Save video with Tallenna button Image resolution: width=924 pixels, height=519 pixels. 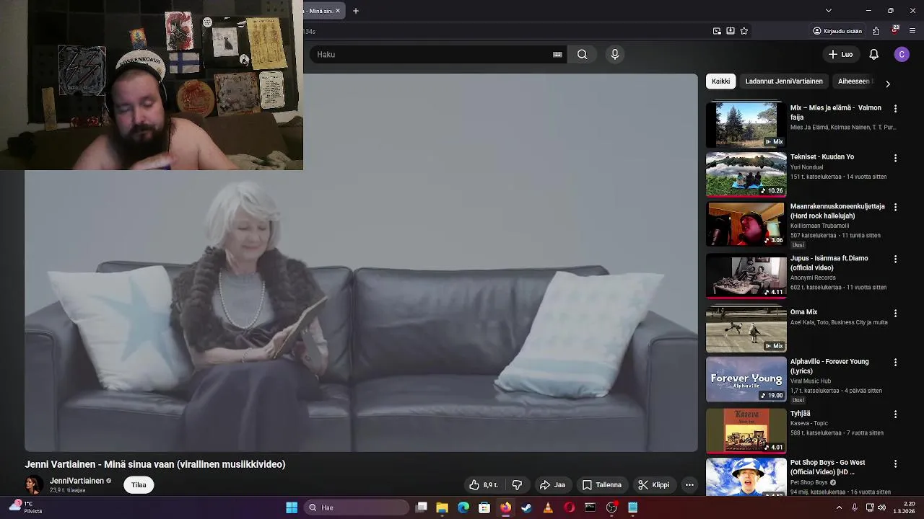click(x=602, y=485)
